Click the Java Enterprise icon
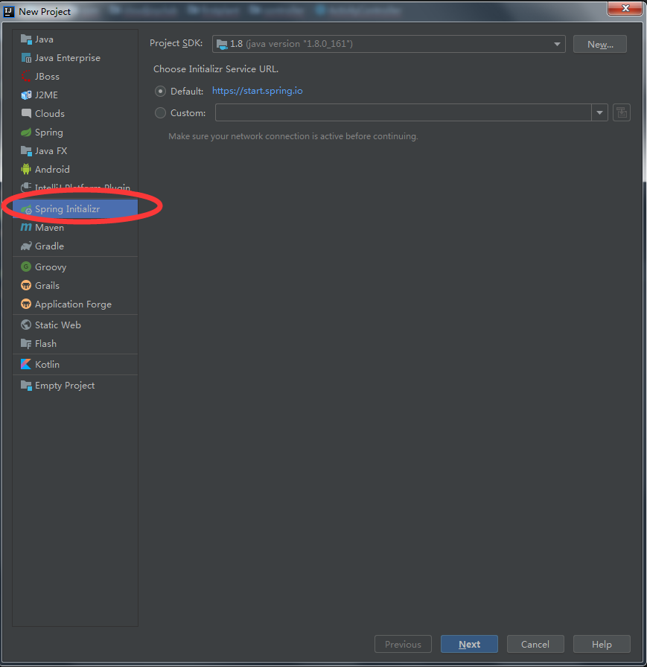 click(26, 58)
